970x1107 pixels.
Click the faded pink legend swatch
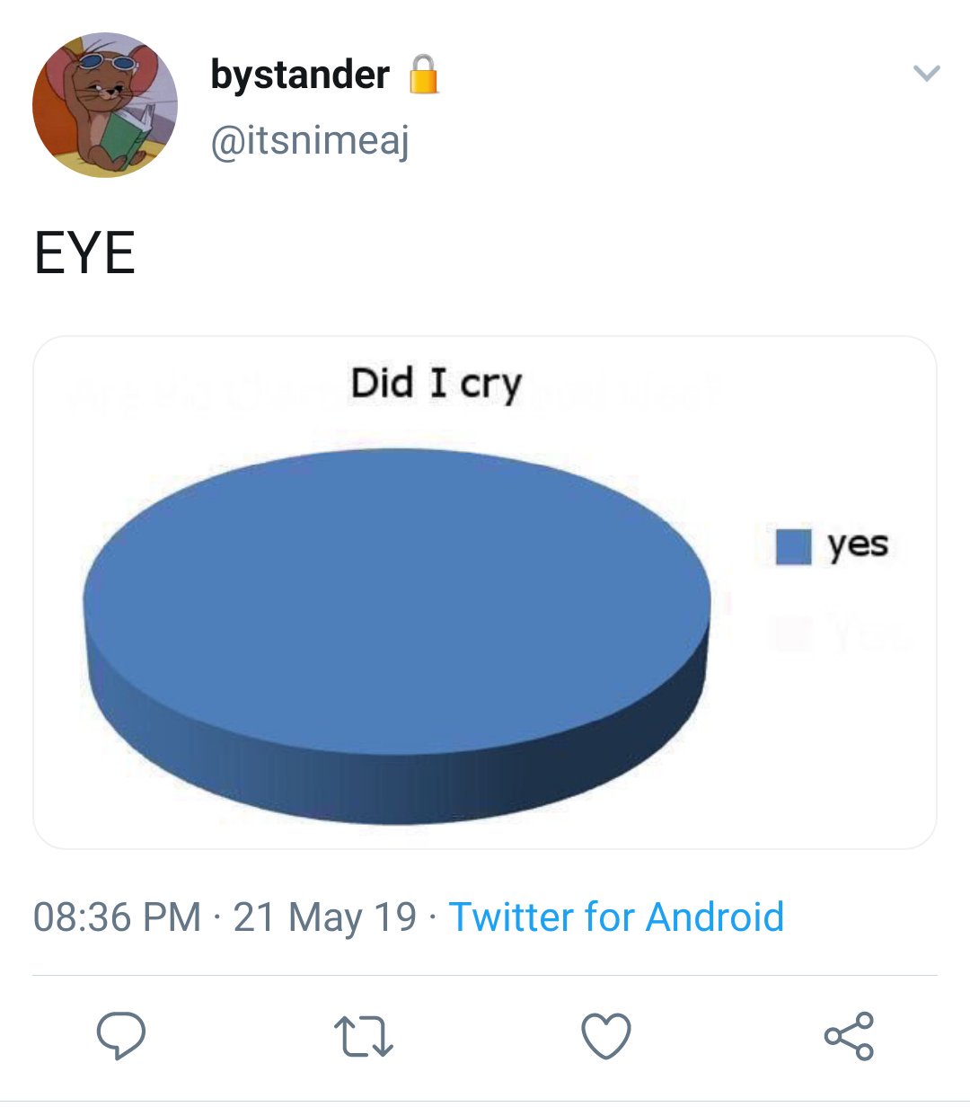point(794,633)
